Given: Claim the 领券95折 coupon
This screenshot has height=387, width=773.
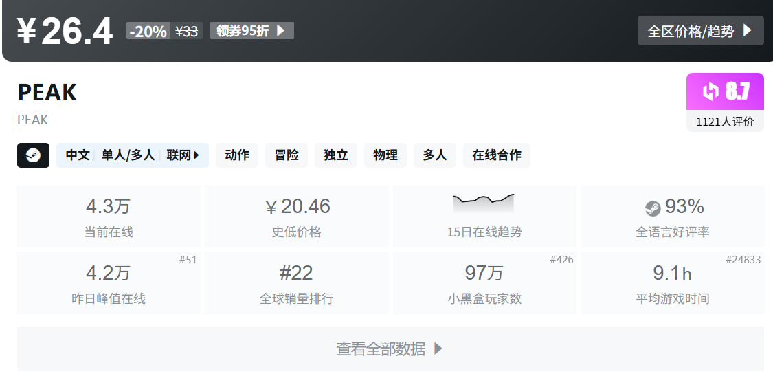Looking at the screenshot, I should coord(252,30).
